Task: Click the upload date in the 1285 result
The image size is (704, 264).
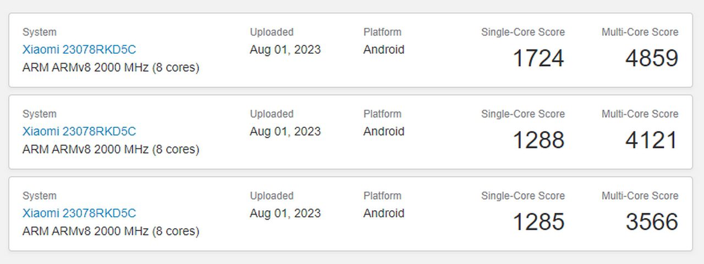Action: pos(285,213)
